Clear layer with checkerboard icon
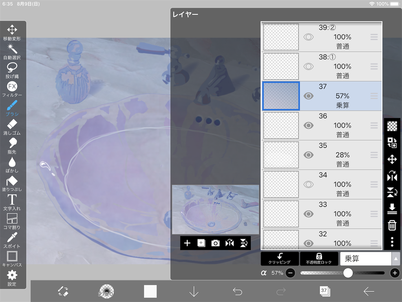The image size is (402, 302). tap(392, 126)
